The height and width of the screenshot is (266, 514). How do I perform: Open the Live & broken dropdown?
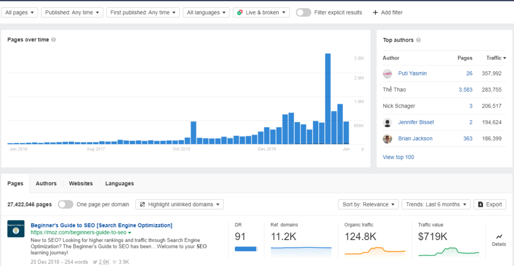[261, 13]
